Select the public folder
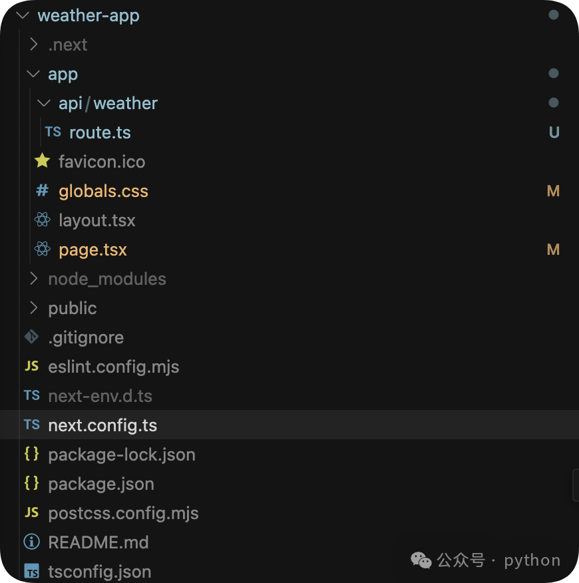 (x=72, y=308)
